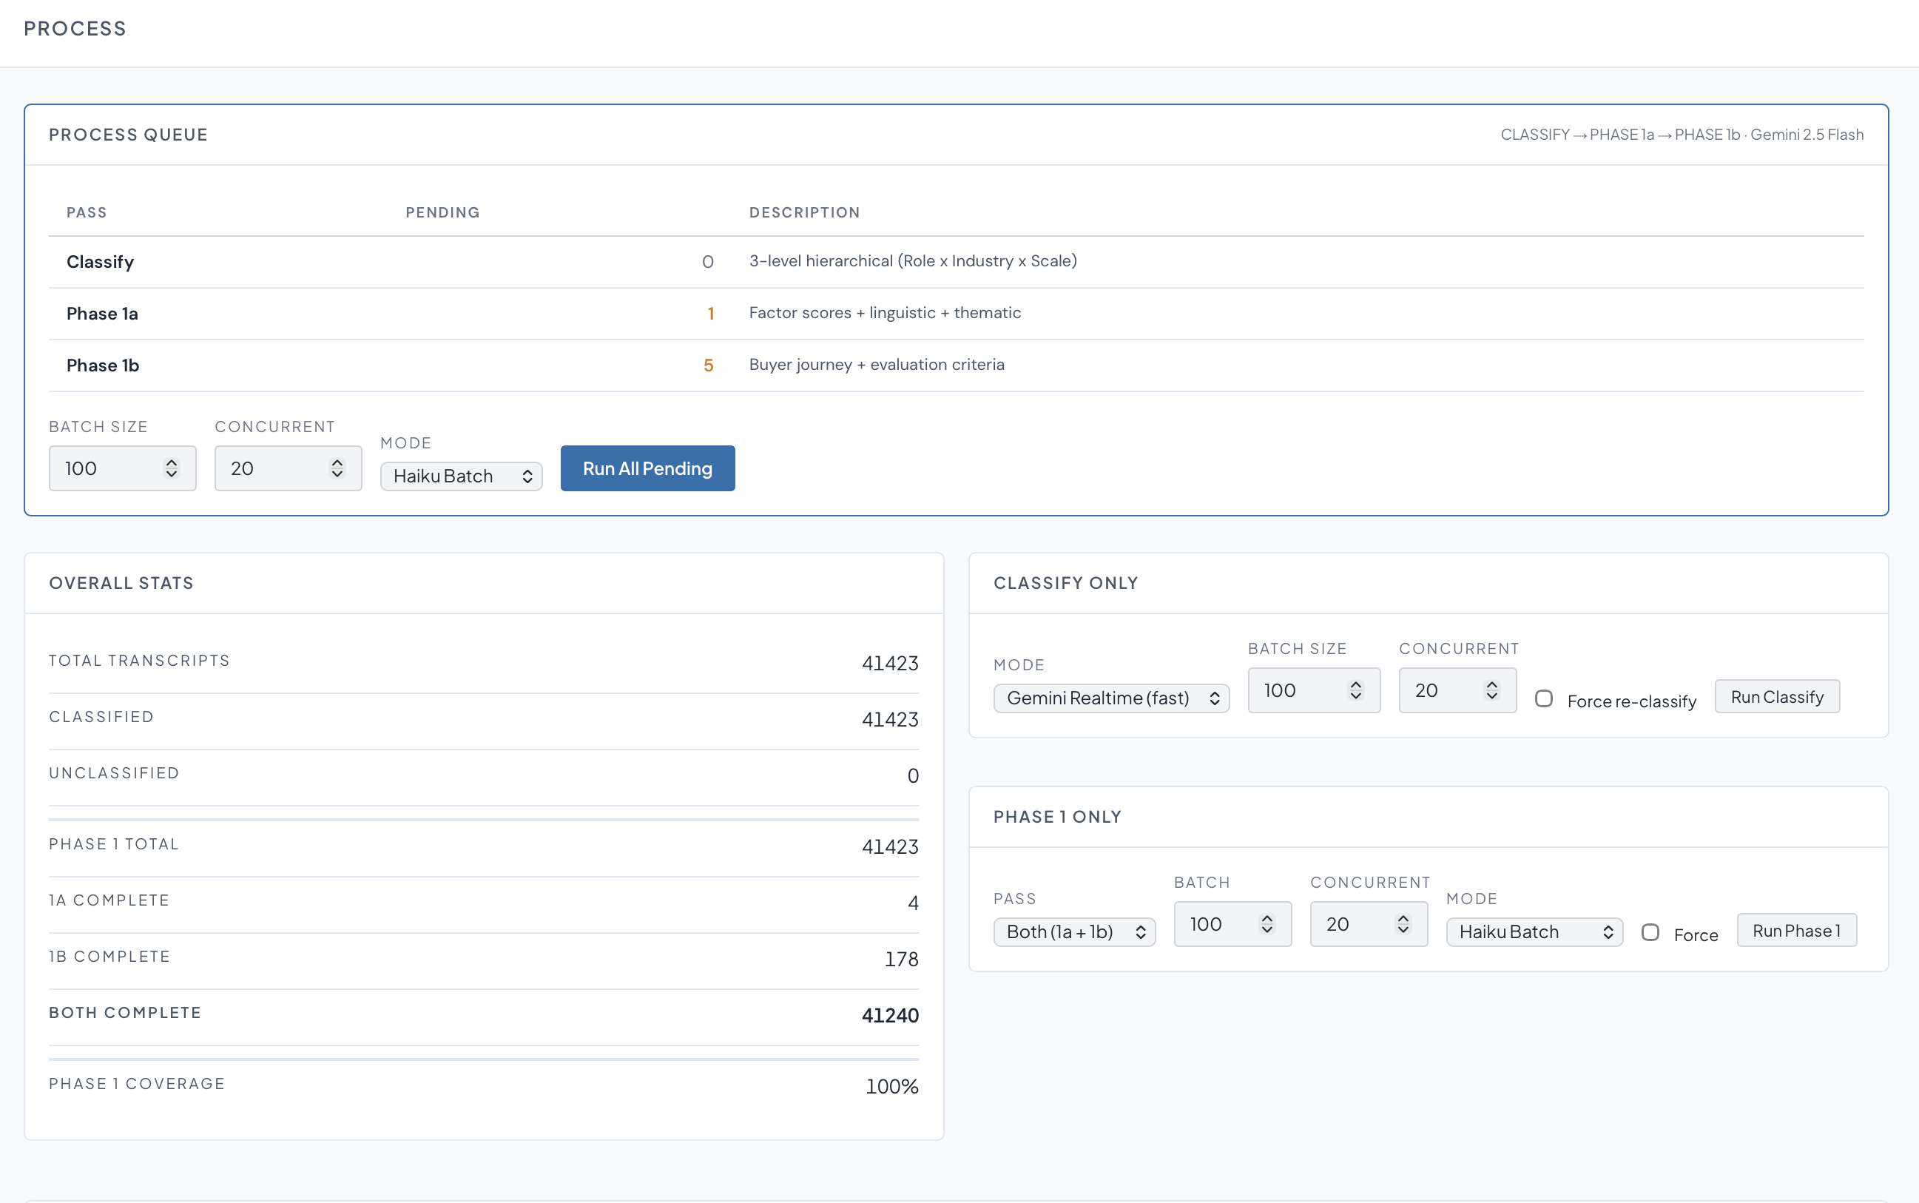Tick the Force checkbox in Phase 1 Only
1919x1203 pixels.
1651,931
